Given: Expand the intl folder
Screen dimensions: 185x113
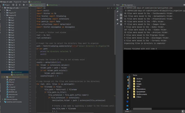Looking at the screenshot, I should coord(5,10).
